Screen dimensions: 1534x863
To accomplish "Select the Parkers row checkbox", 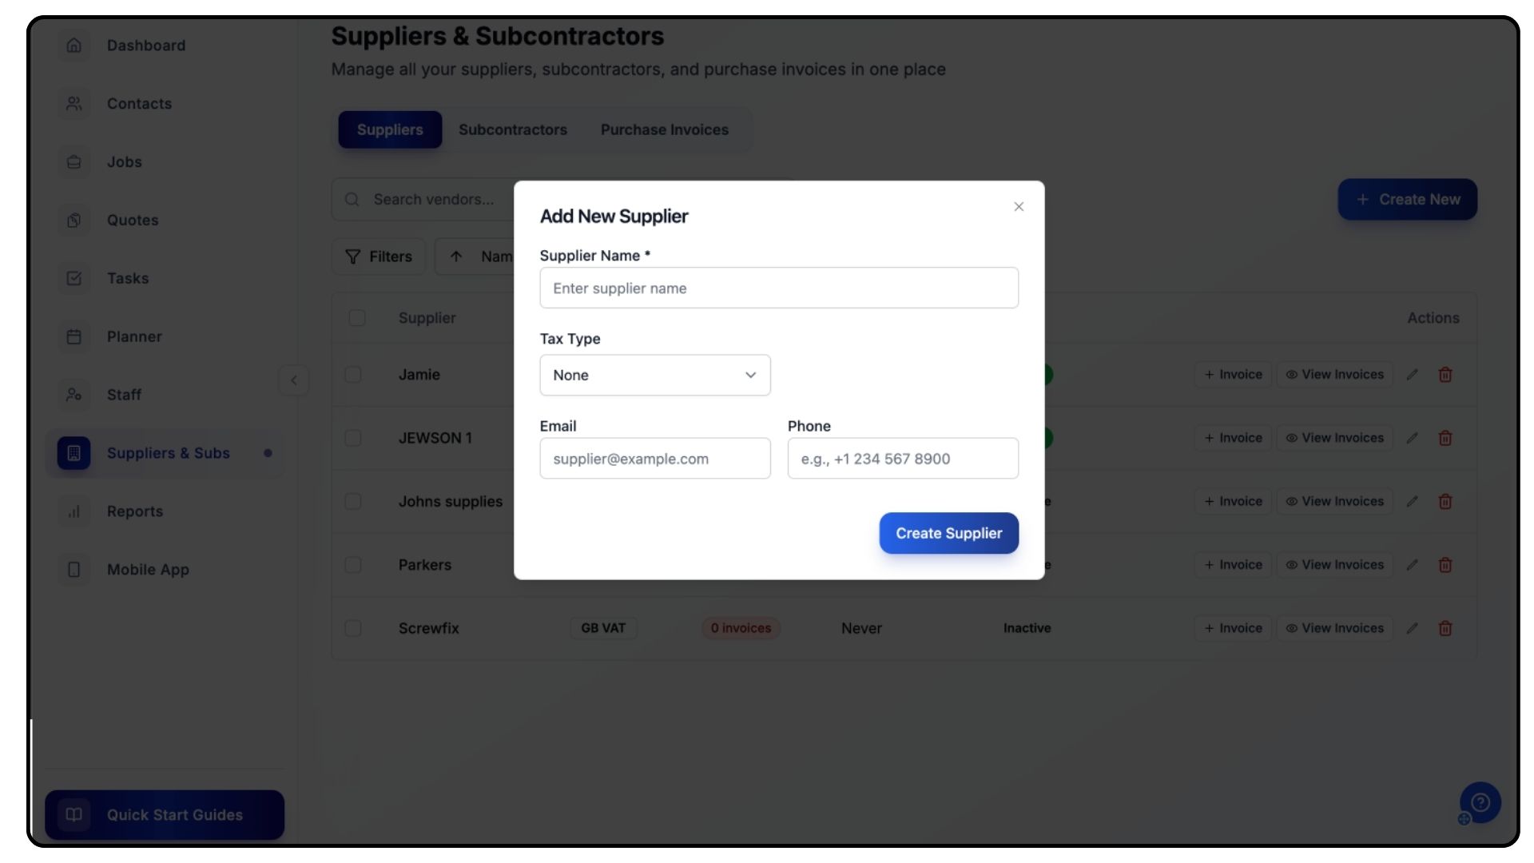I will pos(353,565).
